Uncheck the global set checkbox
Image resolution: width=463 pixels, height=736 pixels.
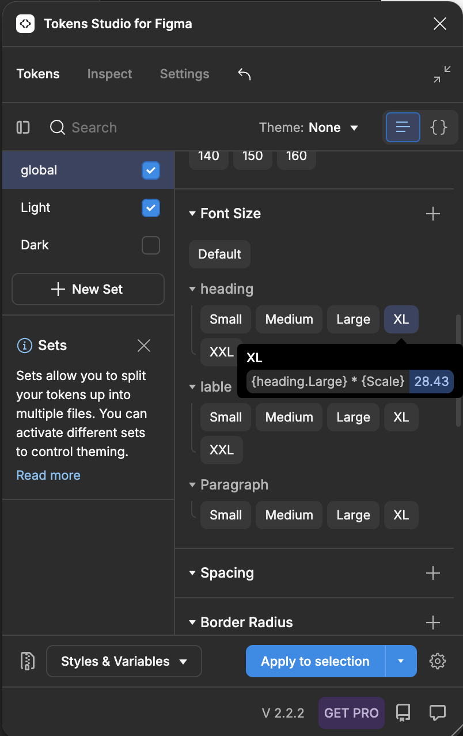click(151, 170)
